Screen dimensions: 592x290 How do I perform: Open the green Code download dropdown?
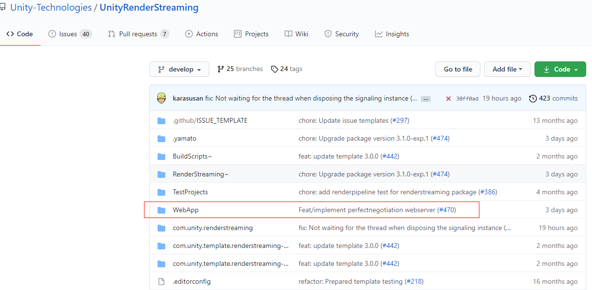(x=560, y=69)
